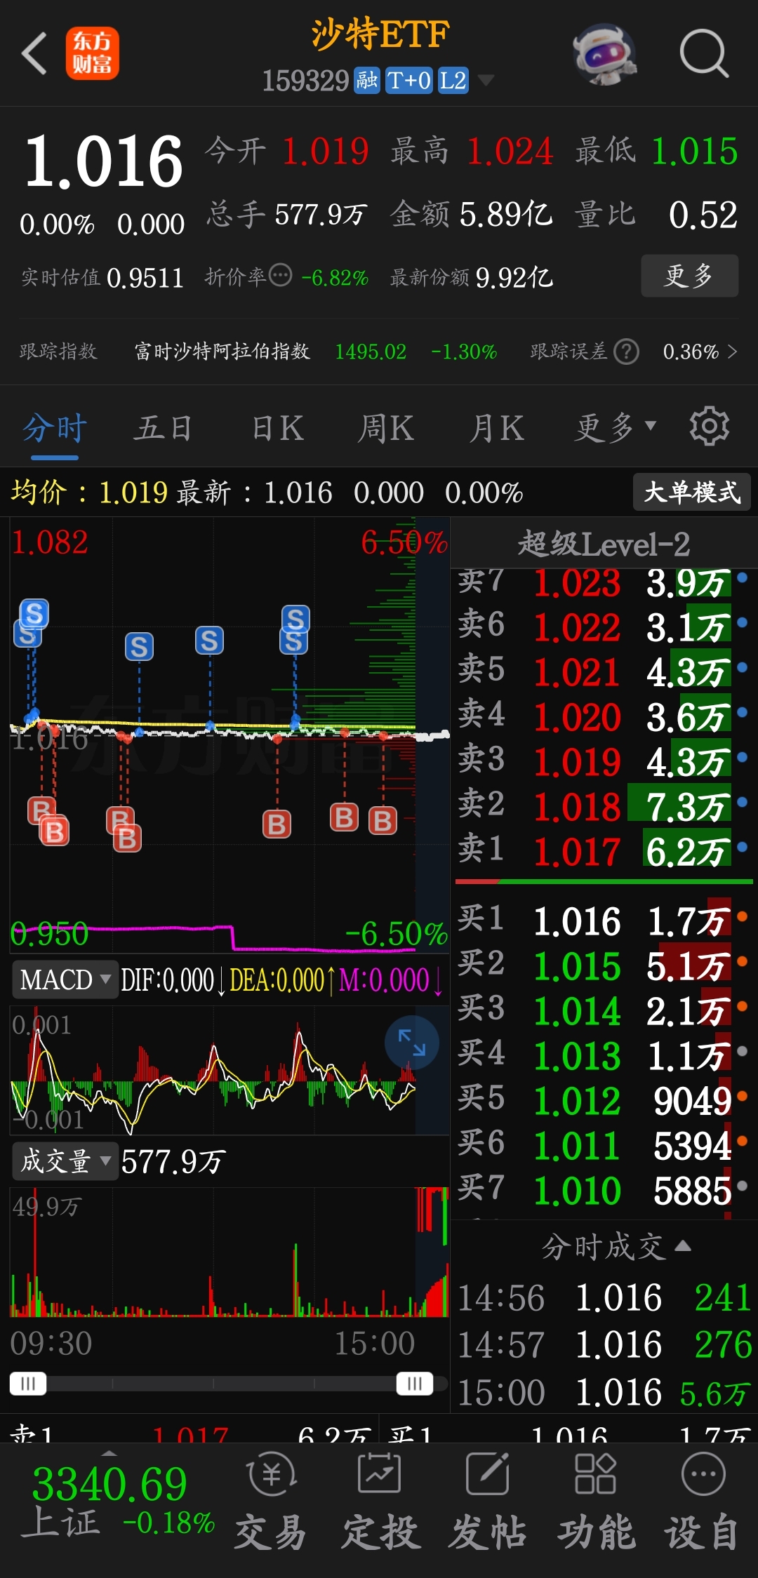Toggle 大单模式 big order mode
758x1578 pixels.
coord(692,492)
